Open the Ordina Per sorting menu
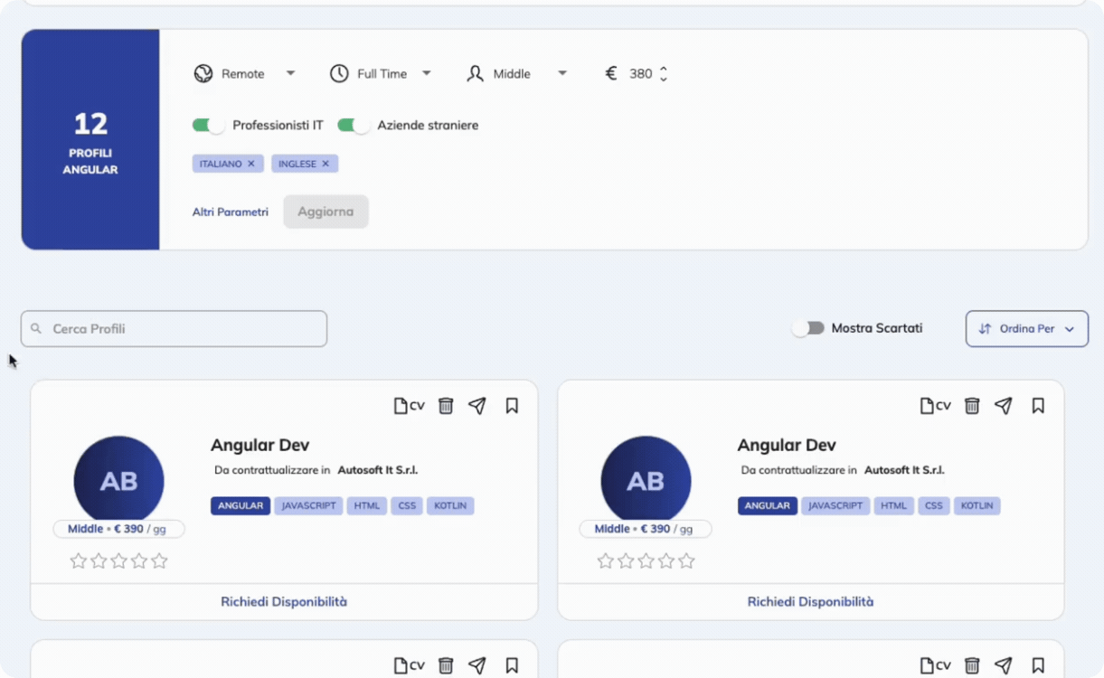1104x678 pixels. click(x=1026, y=329)
